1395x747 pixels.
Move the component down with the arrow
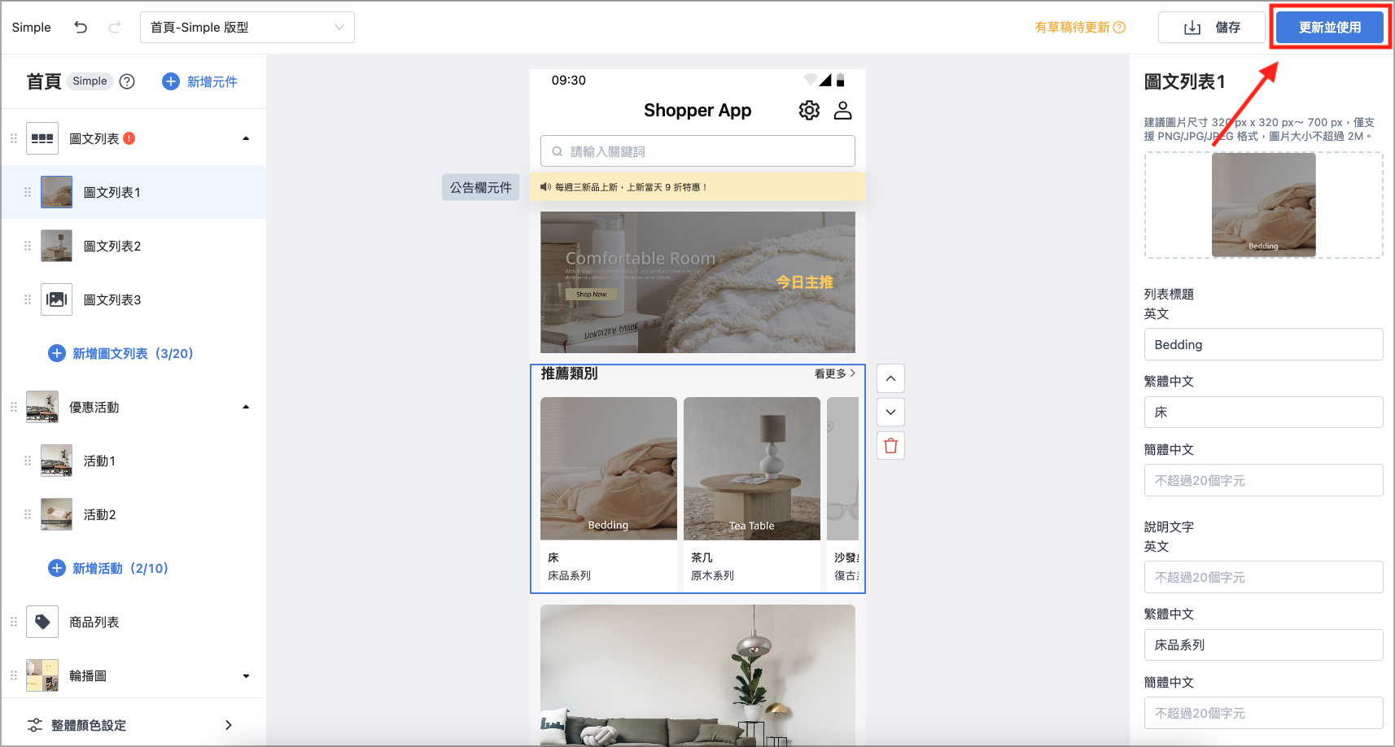(890, 412)
